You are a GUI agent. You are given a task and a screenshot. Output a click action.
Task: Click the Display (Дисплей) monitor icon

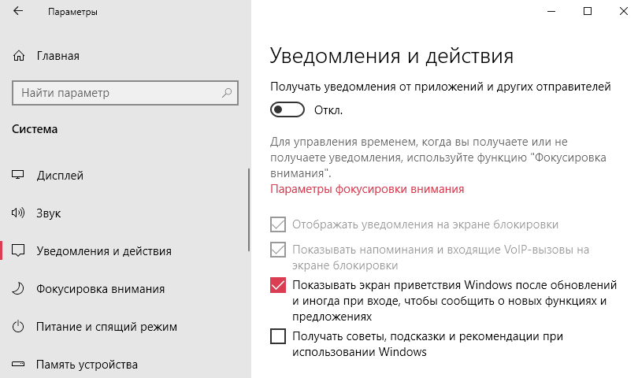(x=19, y=176)
